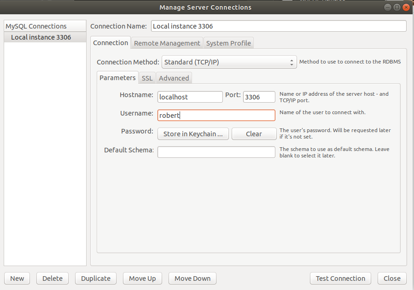Select the Connection tab
The image size is (414, 290).
(x=111, y=43)
